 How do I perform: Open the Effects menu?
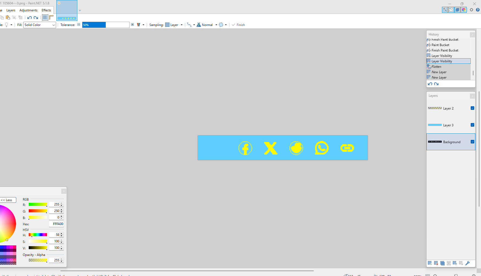coord(46,10)
